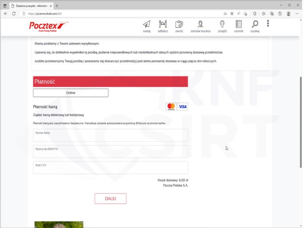Image resolution: width=303 pixels, height=228 pixels.
Task: Click the 'Ważna do (MM/YY)' field
Action: 110,151
